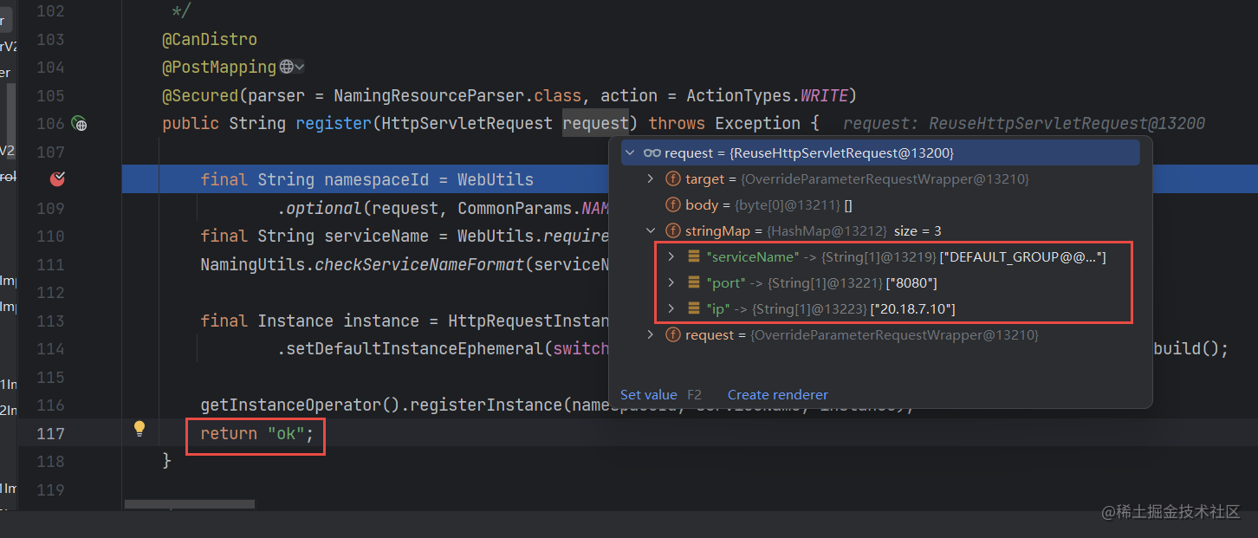Click setDefaultInstanceEphemeral method call

point(415,349)
